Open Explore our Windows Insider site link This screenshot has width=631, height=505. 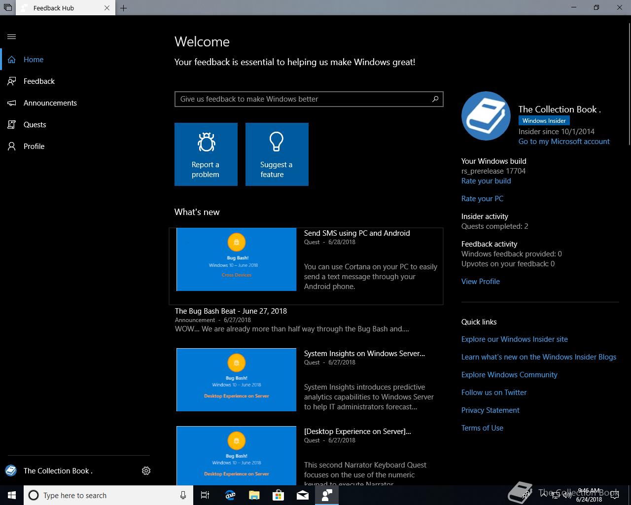point(515,339)
